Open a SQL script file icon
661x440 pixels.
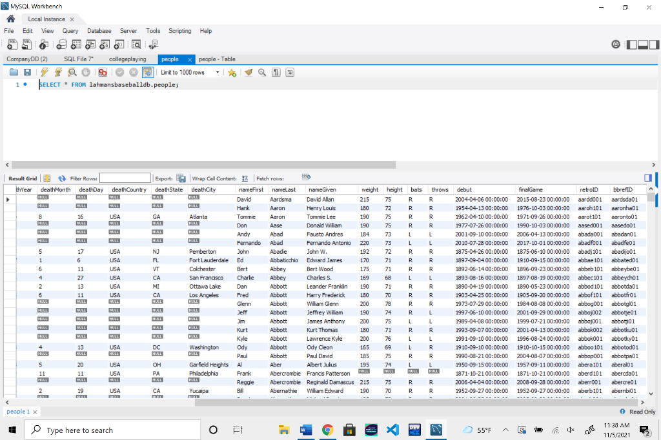point(27,44)
